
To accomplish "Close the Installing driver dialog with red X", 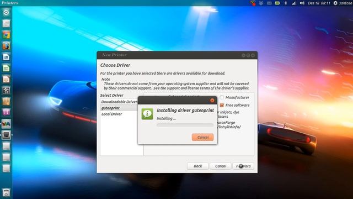I will point(212,101).
